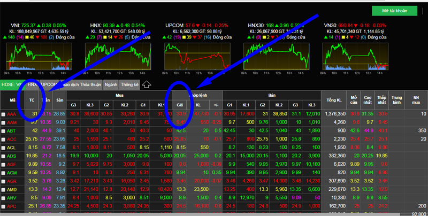Screen dimensions: 428x216
Task: Click the VN30 690.84 index value
Action: click(346, 25)
